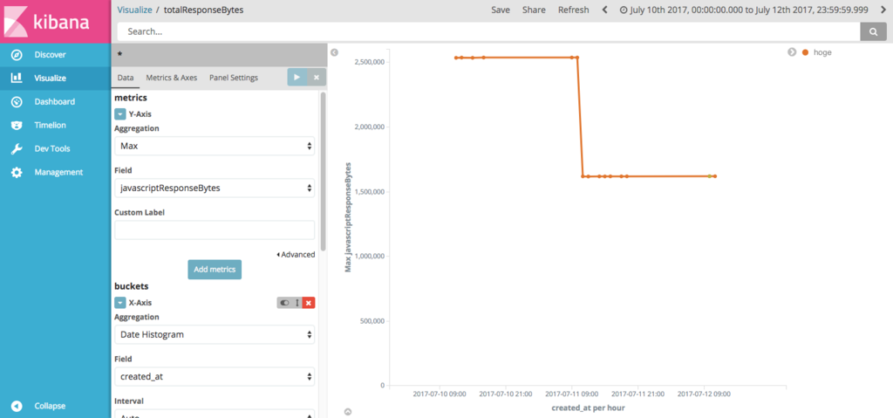Collapse the X-Axis bucket section
893x418 pixels.
point(119,303)
